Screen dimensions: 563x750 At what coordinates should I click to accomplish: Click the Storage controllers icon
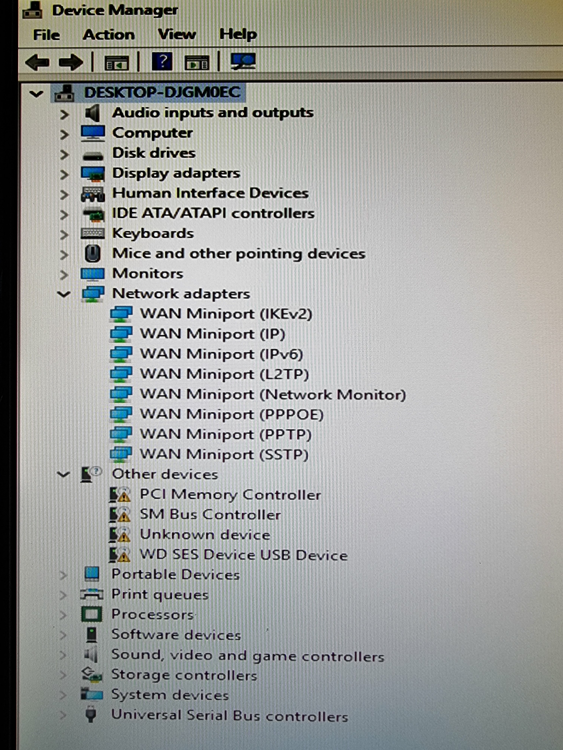[x=92, y=674]
